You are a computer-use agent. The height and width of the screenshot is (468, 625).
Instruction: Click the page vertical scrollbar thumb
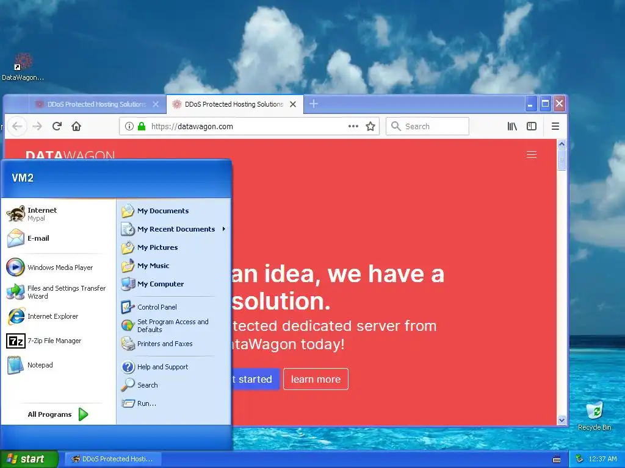point(562,160)
